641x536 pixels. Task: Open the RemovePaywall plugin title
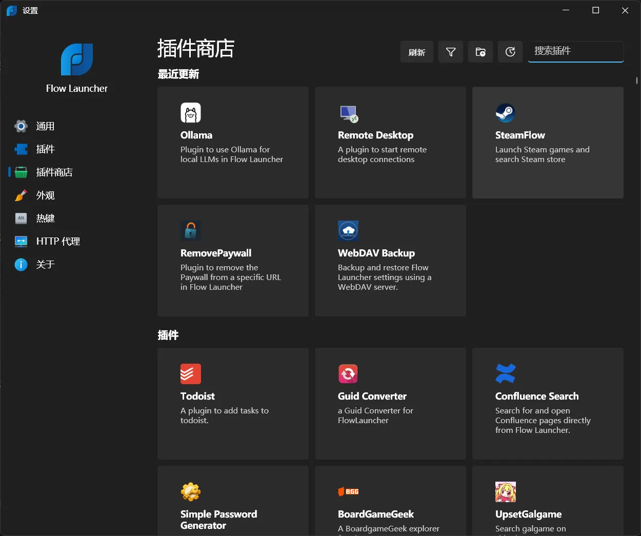coord(216,253)
